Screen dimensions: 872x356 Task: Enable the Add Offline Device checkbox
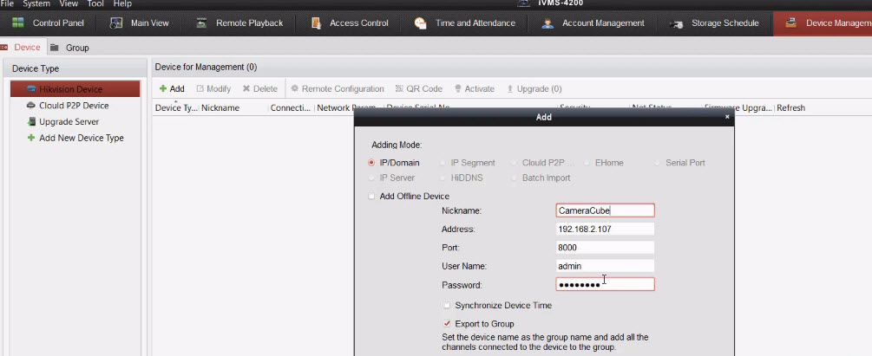(372, 197)
